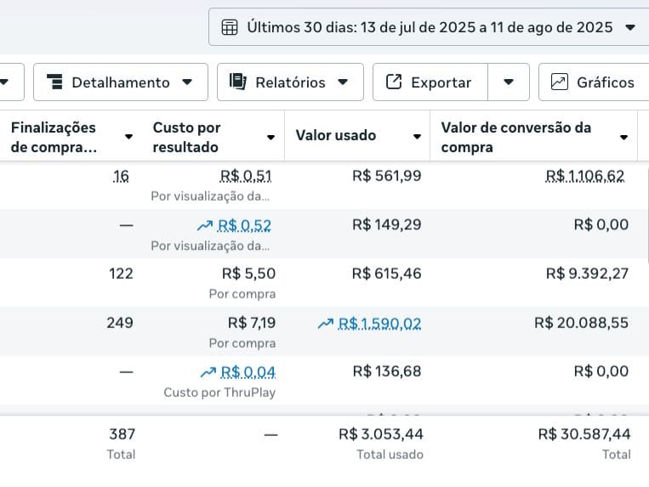The width and height of the screenshot is (649, 487).
Task: Click the calendar icon in date range selector
Action: 230,27
